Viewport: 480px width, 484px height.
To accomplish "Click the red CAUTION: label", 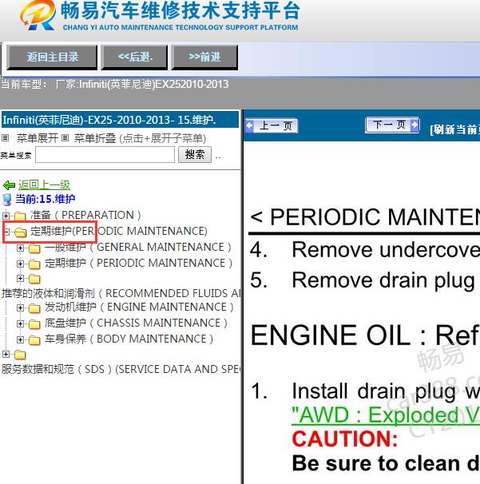I will (345, 438).
